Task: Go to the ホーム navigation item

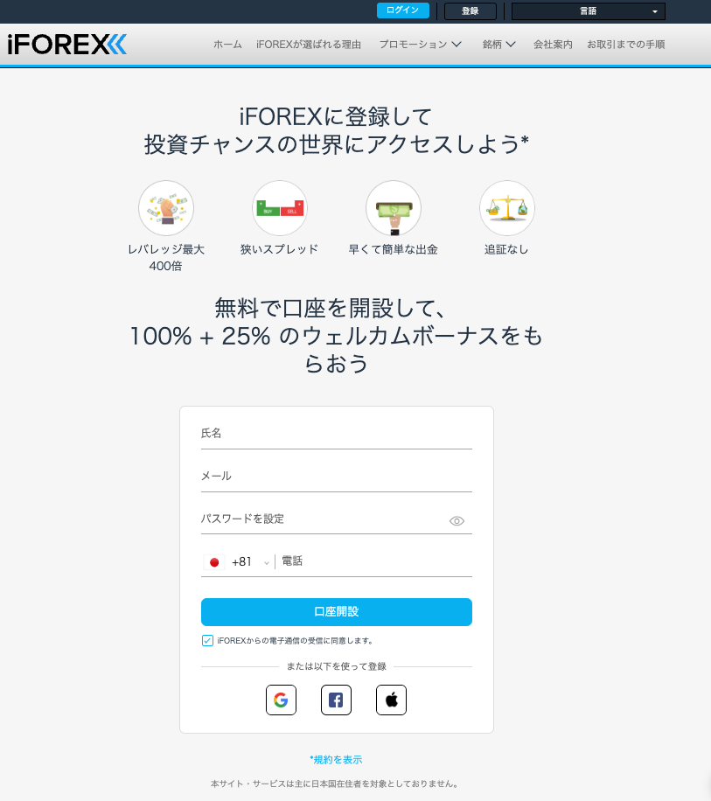Action: pyautogui.click(x=227, y=44)
